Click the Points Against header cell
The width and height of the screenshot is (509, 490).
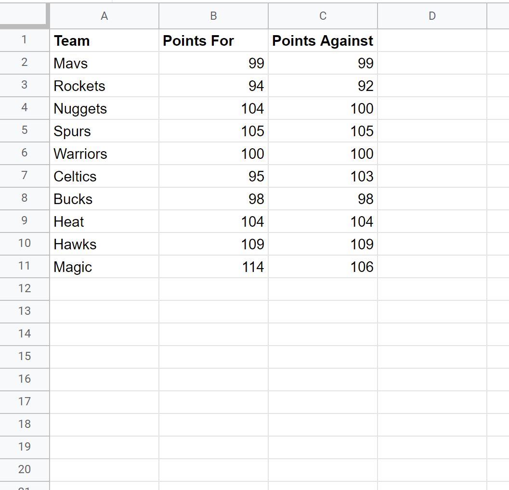pos(323,40)
